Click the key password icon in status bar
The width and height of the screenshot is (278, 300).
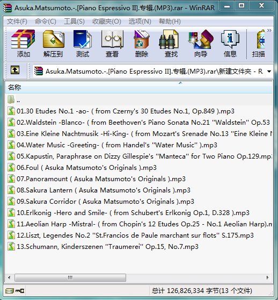[x=20, y=291]
